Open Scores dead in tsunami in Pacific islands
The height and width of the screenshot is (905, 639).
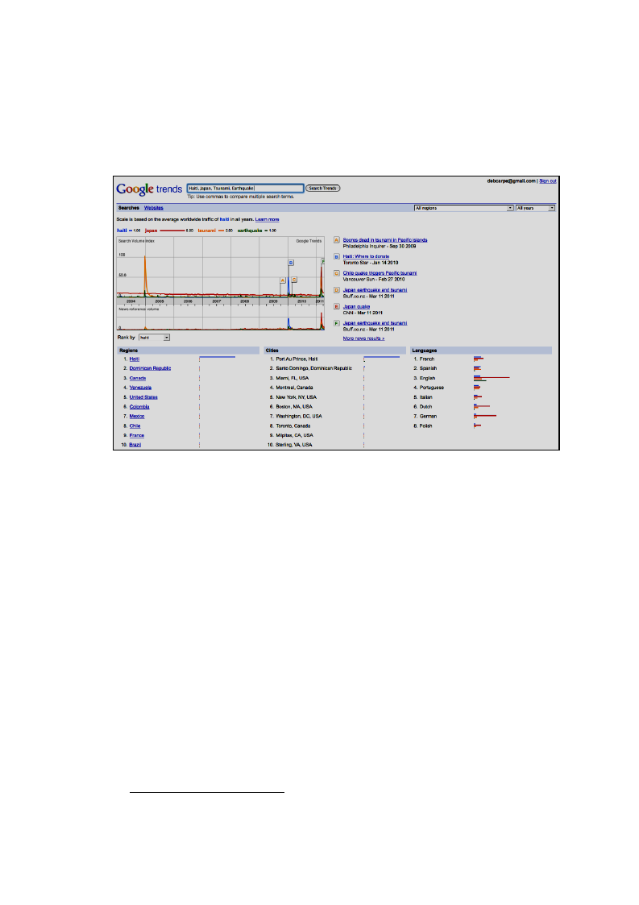pyautogui.click(x=385, y=240)
